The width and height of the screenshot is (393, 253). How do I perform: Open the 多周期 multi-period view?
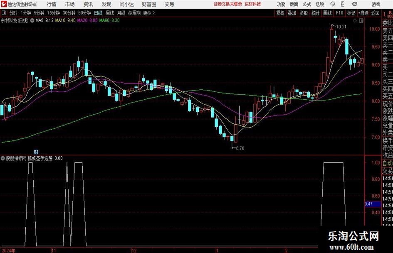134,13
